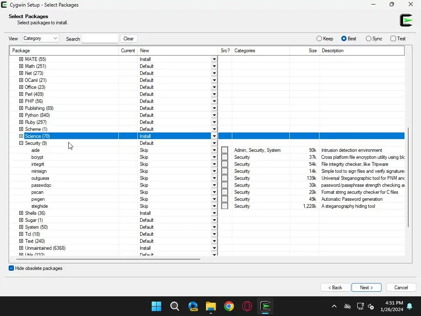Screen dimensions: 421x316
Task: Proceed with the Next button
Action: point(366,288)
